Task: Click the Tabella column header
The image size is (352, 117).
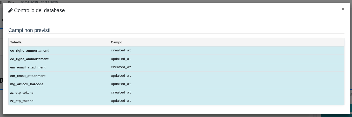Action: (16, 42)
